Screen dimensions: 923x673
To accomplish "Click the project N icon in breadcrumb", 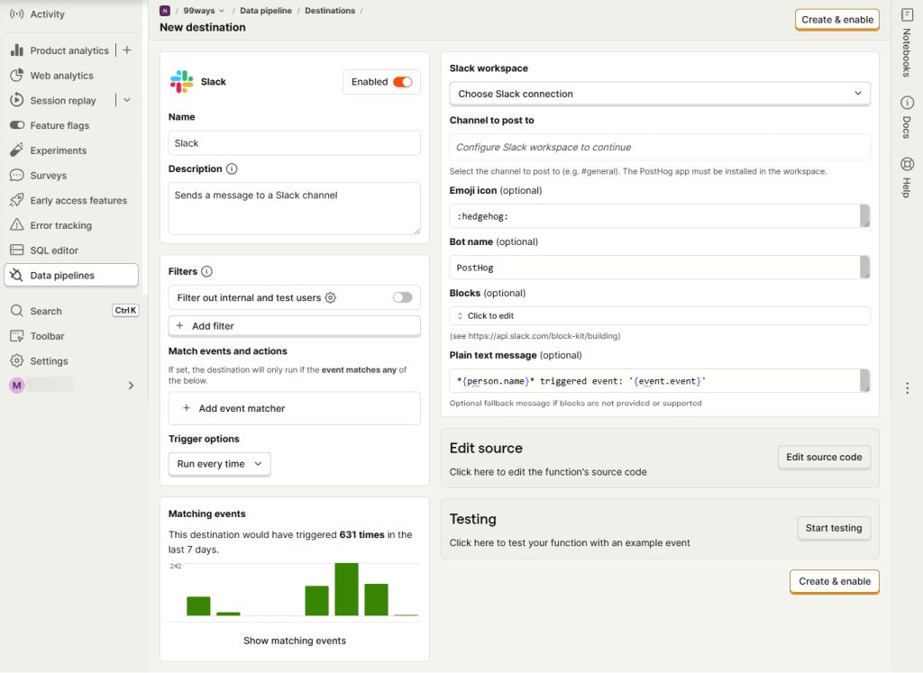I will (x=165, y=11).
